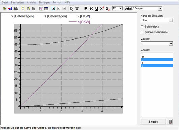Open Name der Simulation dropdown PKW
This screenshot has height=130, width=179.
[171, 20]
